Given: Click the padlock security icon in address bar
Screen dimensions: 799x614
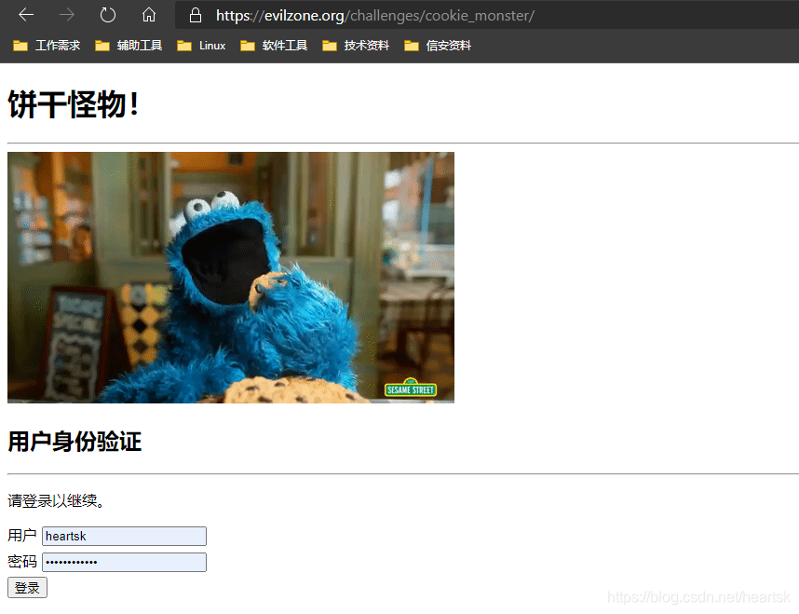Looking at the screenshot, I should click(194, 15).
